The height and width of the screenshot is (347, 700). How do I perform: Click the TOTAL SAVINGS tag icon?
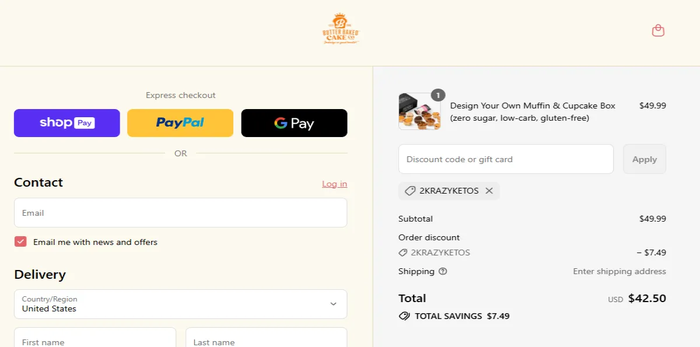[404, 316]
